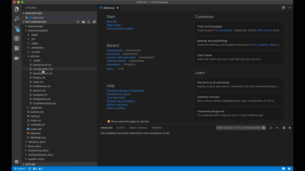The width and height of the screenshot is (305, 171).
Task: Open troubleshooting.rst in Explorer
Action: [x=44, y=104]
